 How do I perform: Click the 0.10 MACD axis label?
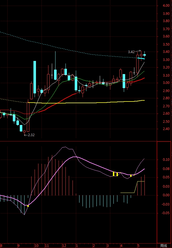point(166,160)
